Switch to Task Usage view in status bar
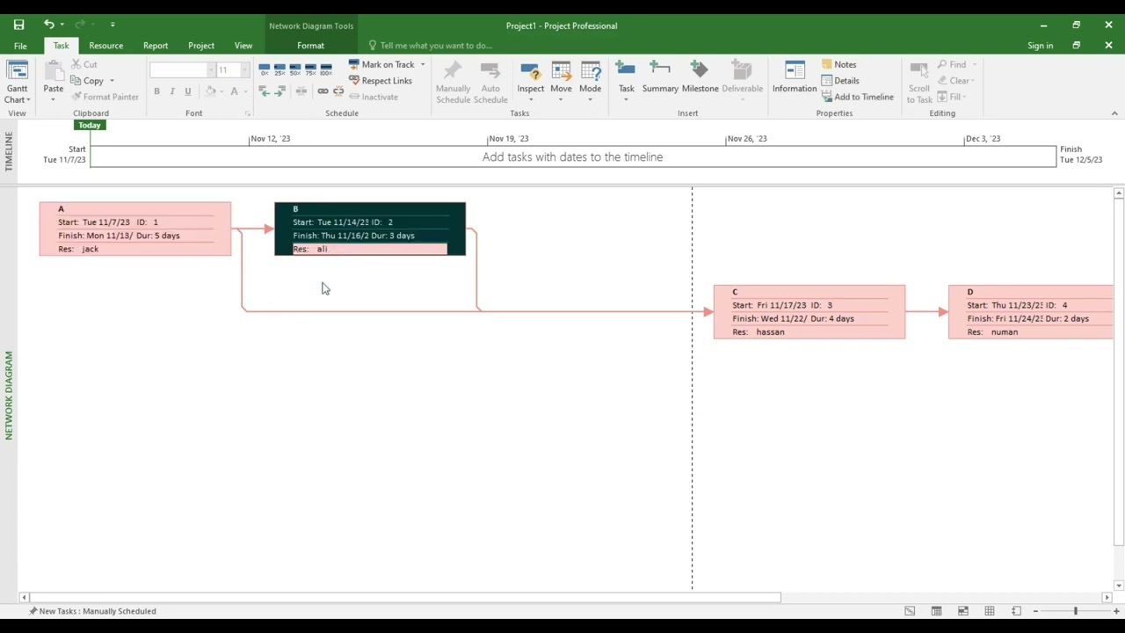Screen dimensions: 1125x633 [x=936, y=611]
